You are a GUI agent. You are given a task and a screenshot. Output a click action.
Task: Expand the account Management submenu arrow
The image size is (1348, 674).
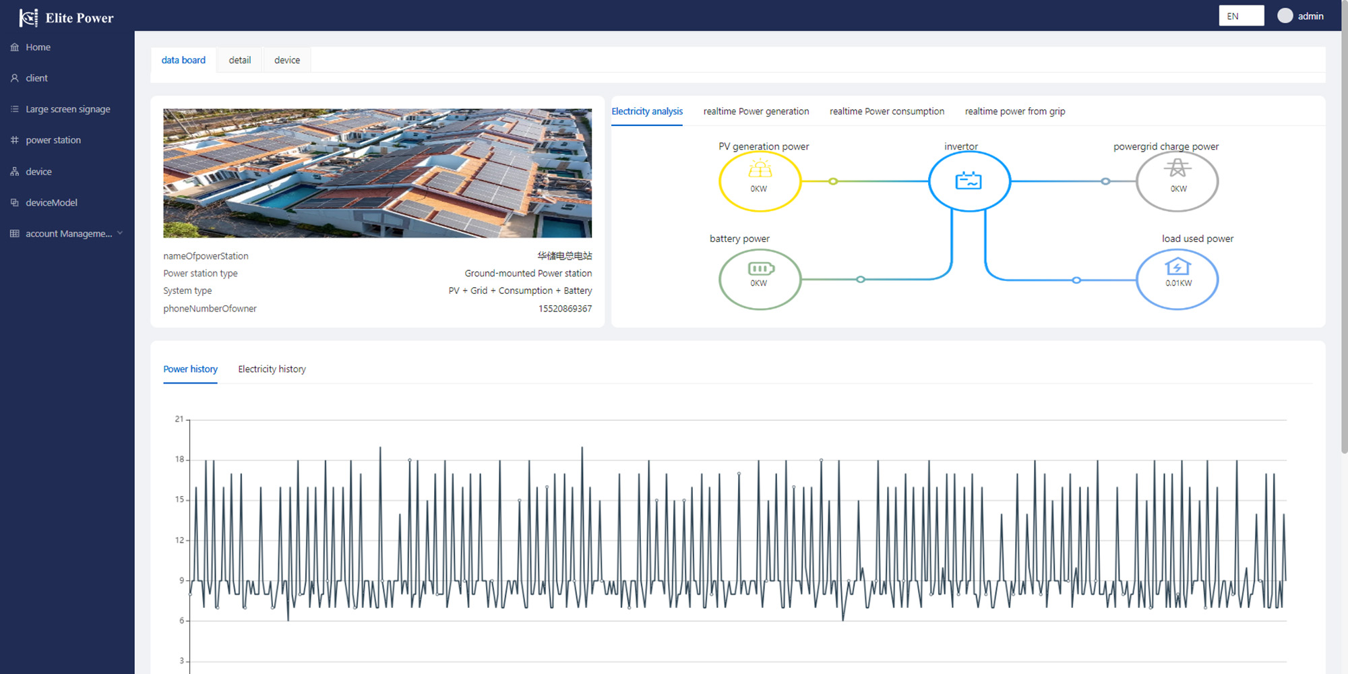[120, 233]
